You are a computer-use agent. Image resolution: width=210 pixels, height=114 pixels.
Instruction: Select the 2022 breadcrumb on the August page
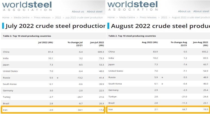(x=164, y=17)
